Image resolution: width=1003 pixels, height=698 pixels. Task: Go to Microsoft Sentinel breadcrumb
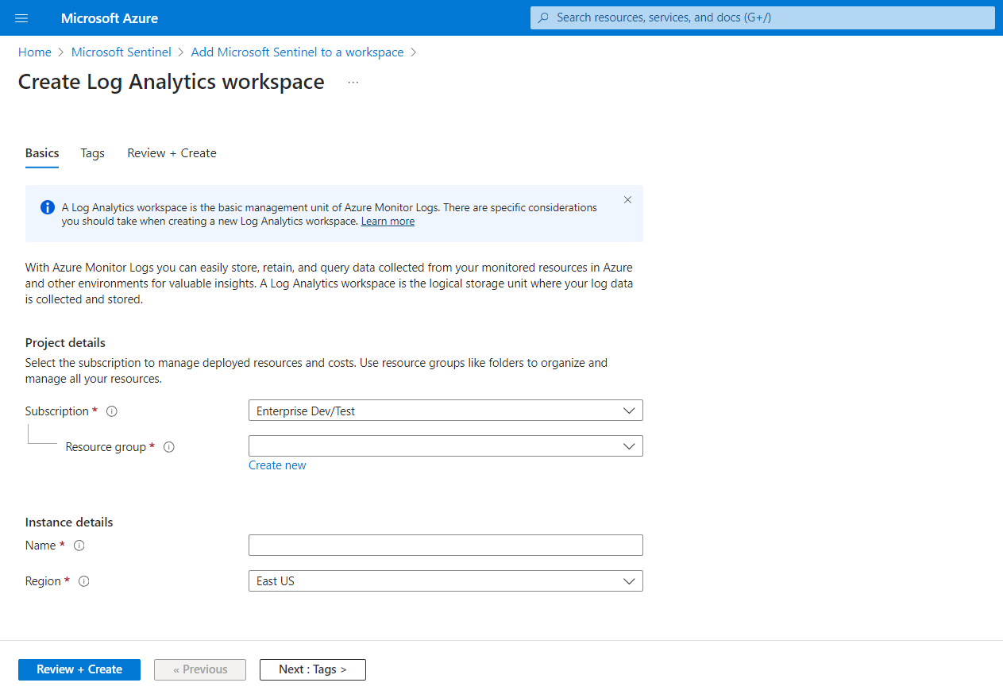point(122,52)
